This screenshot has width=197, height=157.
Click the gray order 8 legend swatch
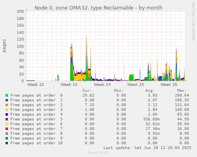point(7,134)
